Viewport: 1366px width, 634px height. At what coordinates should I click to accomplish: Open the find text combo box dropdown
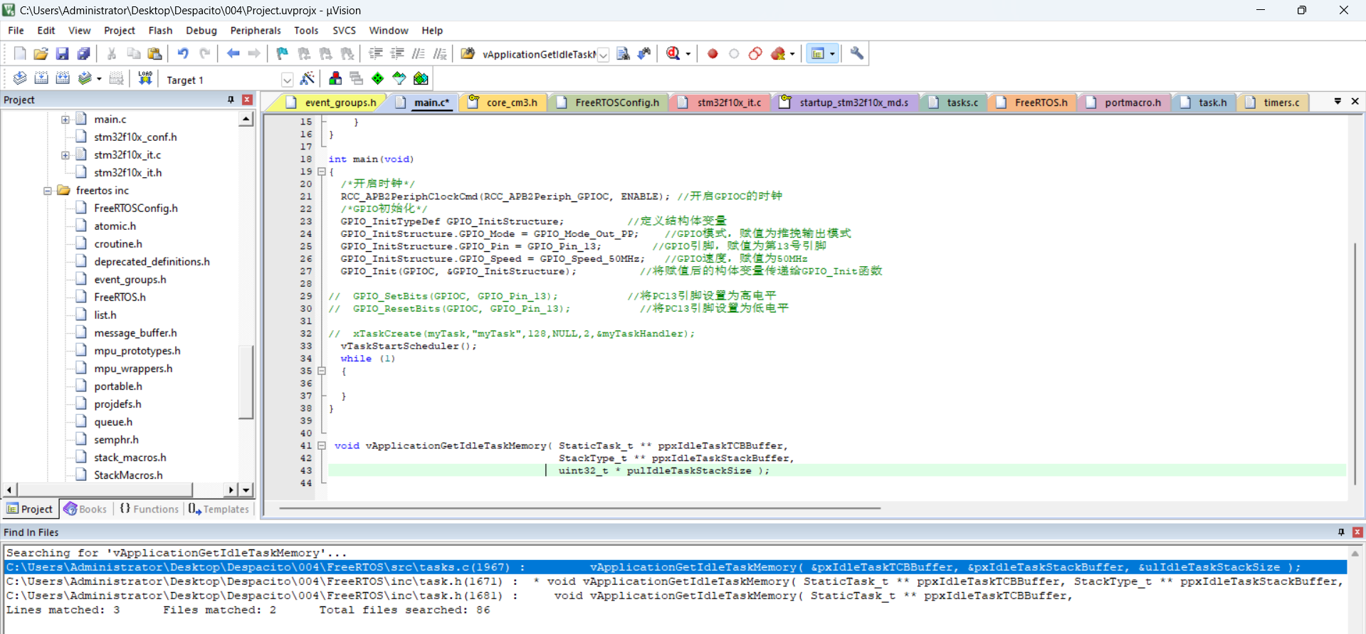click(x=603, y=55)
